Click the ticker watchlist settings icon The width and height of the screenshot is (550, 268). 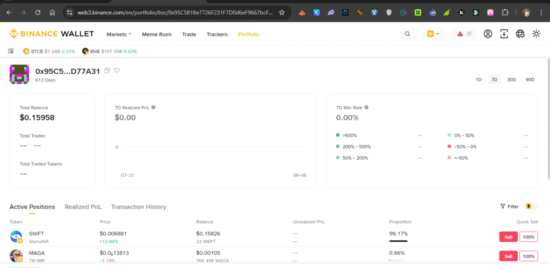[x=11, y=51]
